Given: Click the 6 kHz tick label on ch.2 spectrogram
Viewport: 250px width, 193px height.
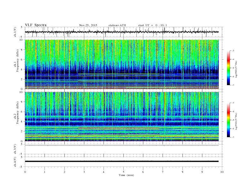Looking at the screenshot, I should (x=22, y=112).
